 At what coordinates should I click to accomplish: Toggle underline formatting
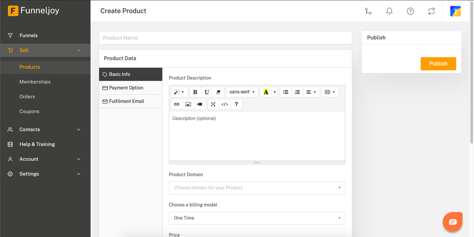207,92
